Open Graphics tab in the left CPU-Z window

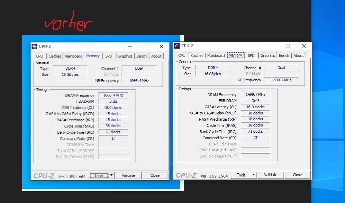point(125,56)
